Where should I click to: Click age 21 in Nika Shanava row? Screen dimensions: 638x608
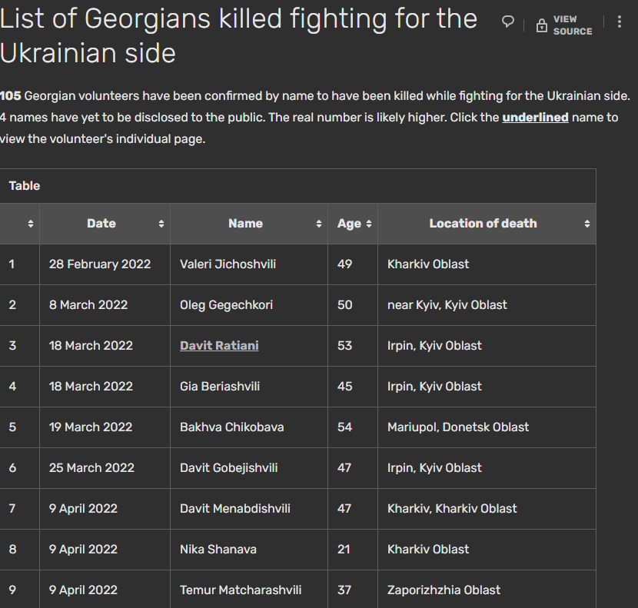[344, 549]
